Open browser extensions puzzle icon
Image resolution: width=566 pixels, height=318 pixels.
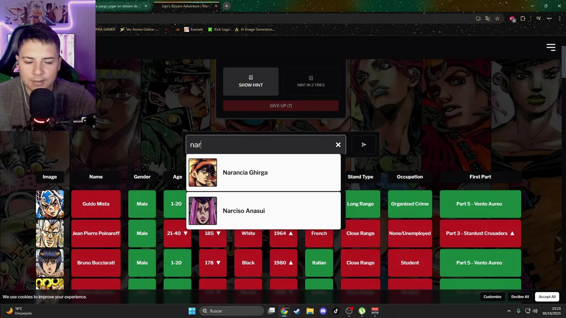tap(523, 19)
